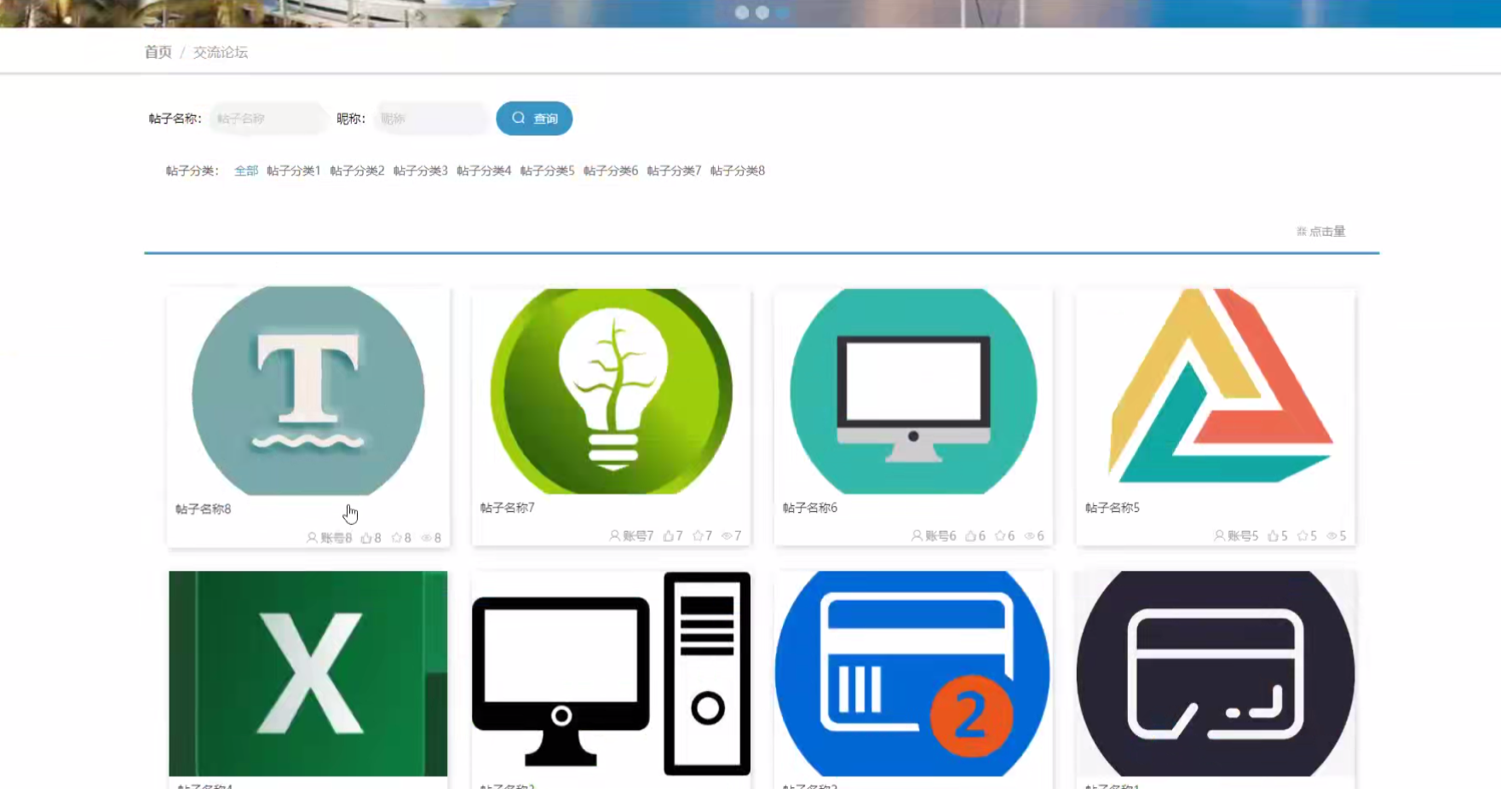Open the black desktop computer thumbnail

click(611, 673)
